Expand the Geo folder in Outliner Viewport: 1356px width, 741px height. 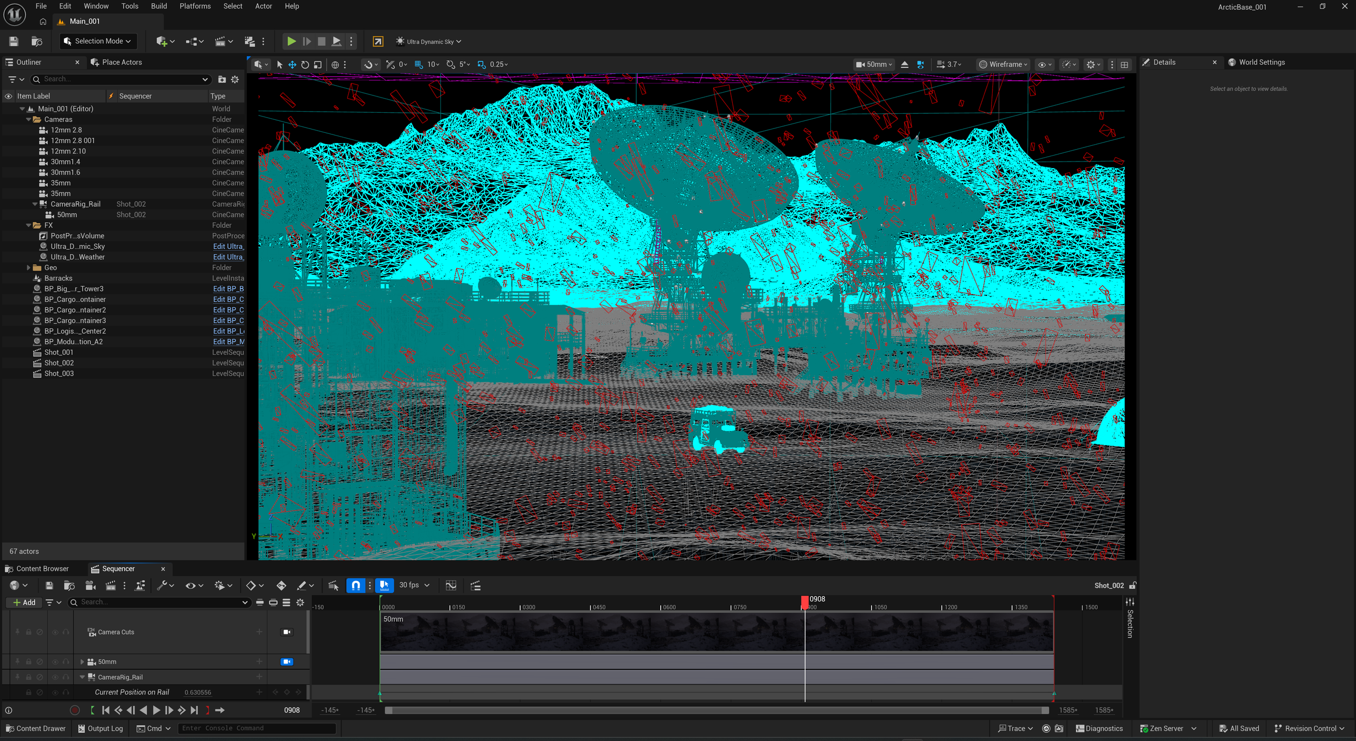(28, 268)
